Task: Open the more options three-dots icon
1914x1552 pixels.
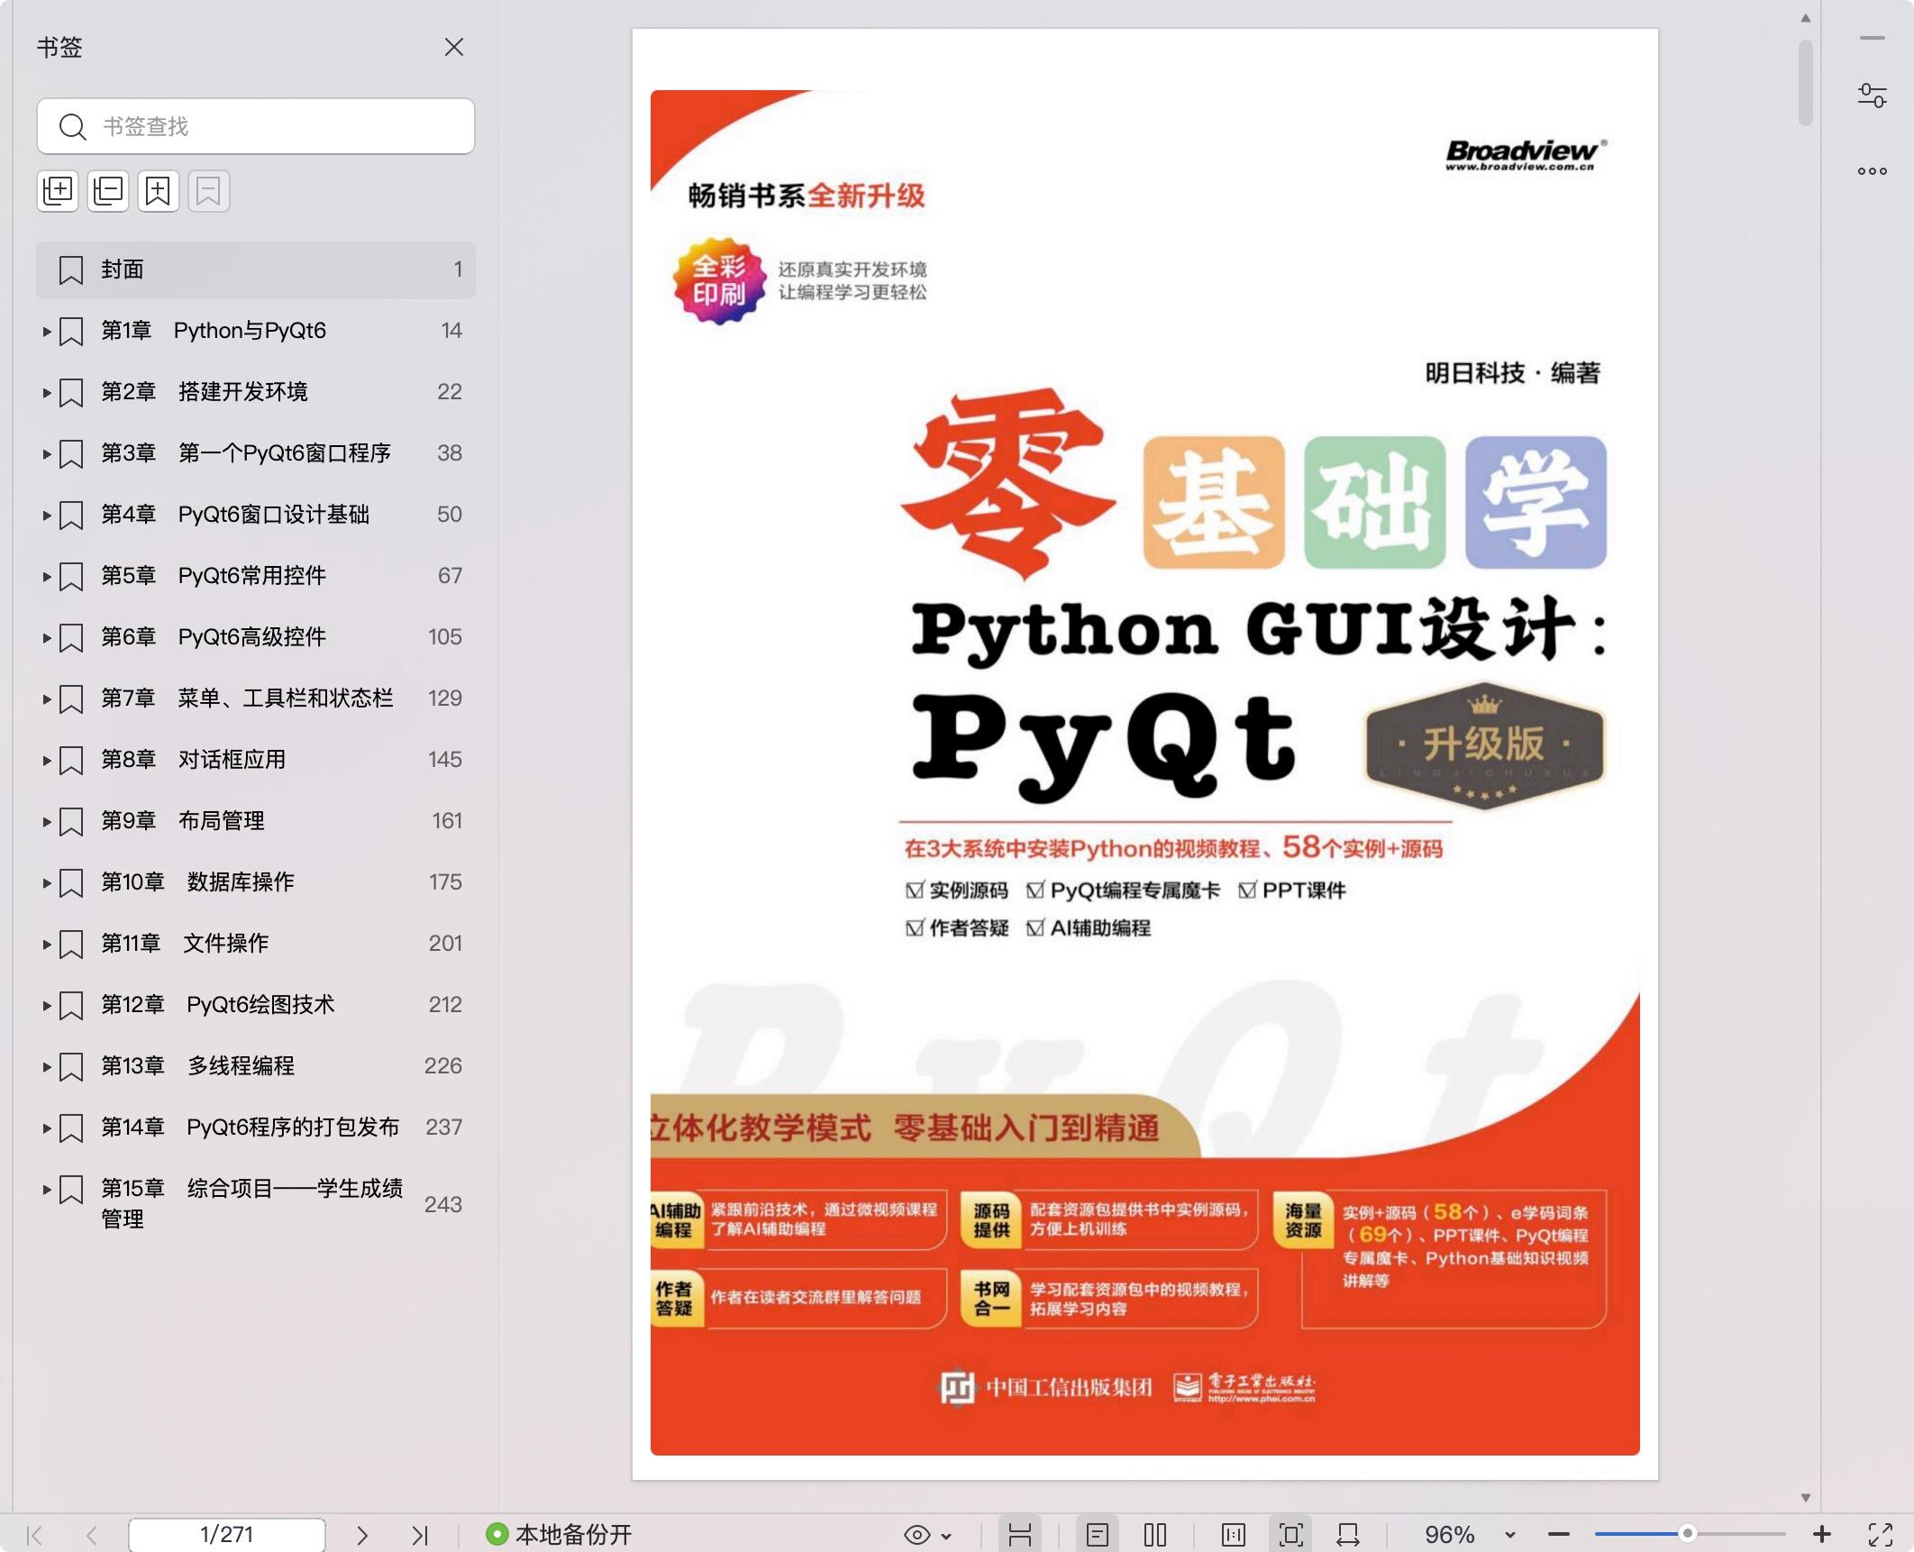Action: [x=1873, y=171]
